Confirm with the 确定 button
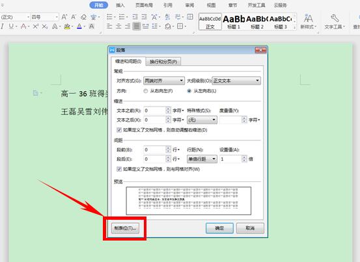Image resolution: width=360 pixels, height=262 pixels. point(219,228)
